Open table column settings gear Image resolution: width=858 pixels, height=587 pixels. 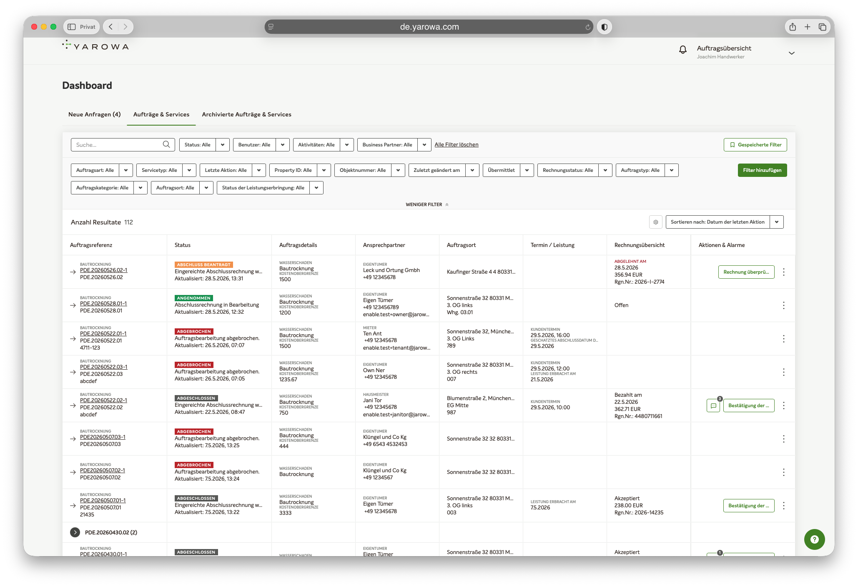(655, 222)
